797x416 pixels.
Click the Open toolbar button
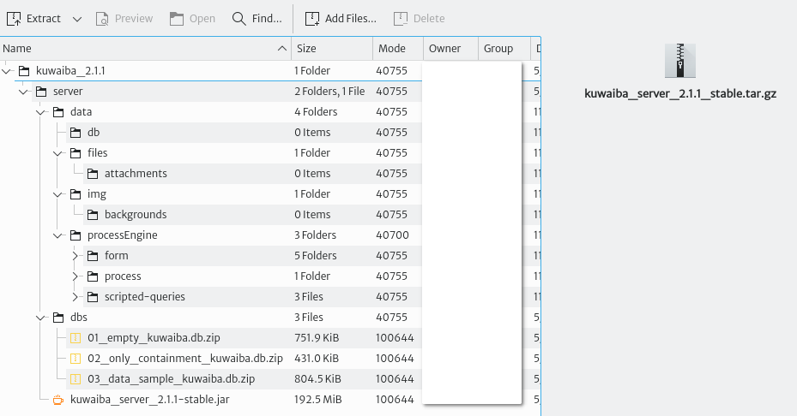pyautogui.click(x=192, y=19)
